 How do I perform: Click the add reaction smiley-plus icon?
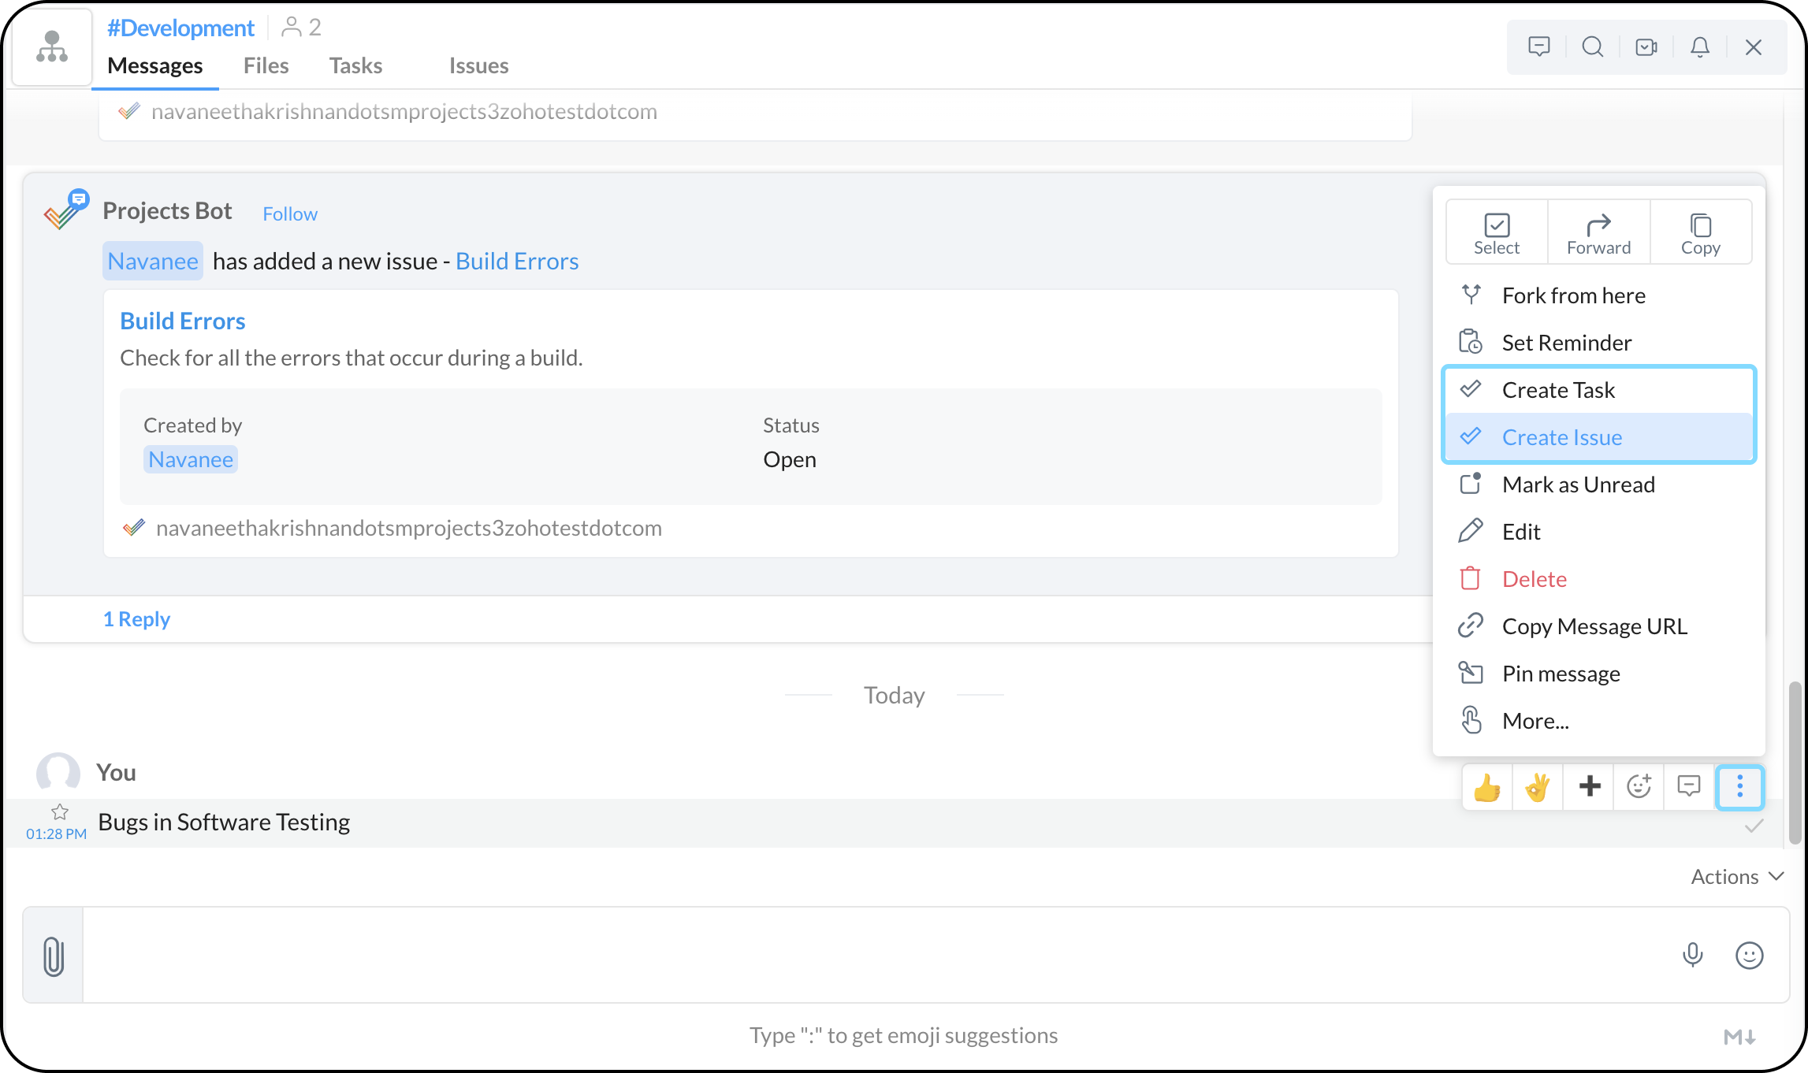[x=1639, y=786]
